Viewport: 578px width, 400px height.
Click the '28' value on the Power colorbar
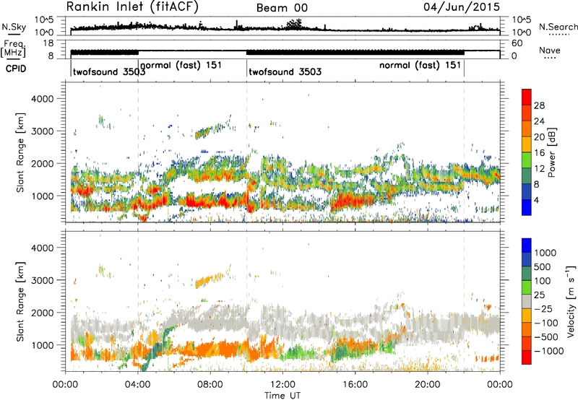click(x=539, y=105)
